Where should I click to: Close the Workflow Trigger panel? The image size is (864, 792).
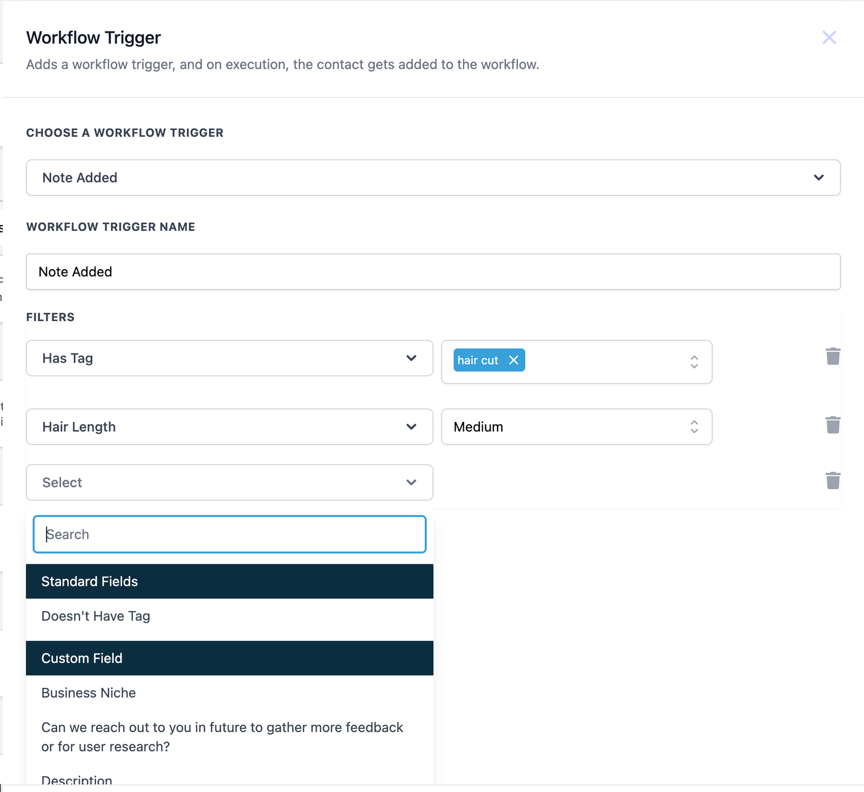pos(829,38)
